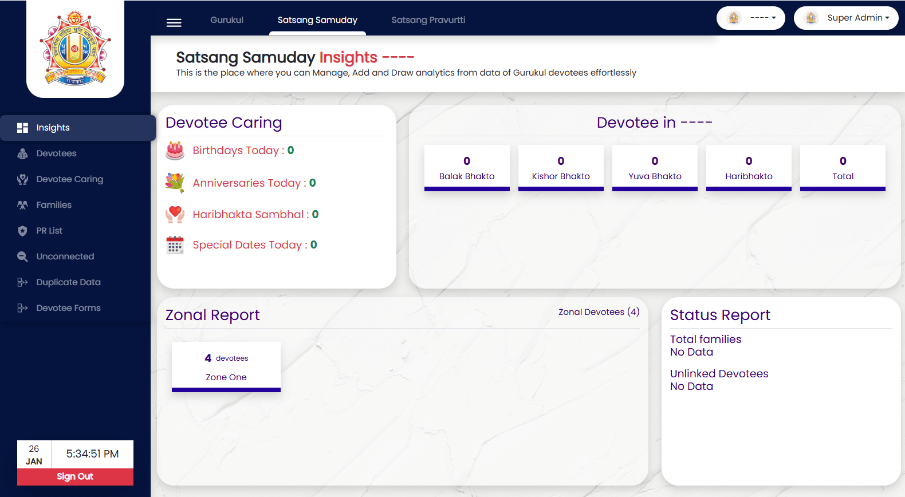Open the Unconnected search sidebar item
Viewport: 905px width, 497px height.
tap(65, 257)
